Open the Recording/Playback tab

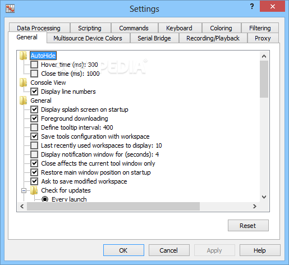tap(213, 38)
